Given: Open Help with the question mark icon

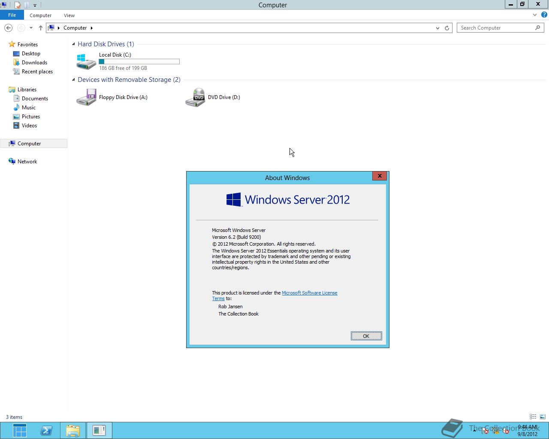Looking at the screenshot, I should click(x=544, y=15).
